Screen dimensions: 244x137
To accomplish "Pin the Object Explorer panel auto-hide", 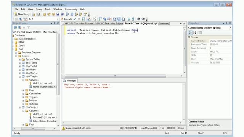I will pyautogui.click(x=55, y=23).
